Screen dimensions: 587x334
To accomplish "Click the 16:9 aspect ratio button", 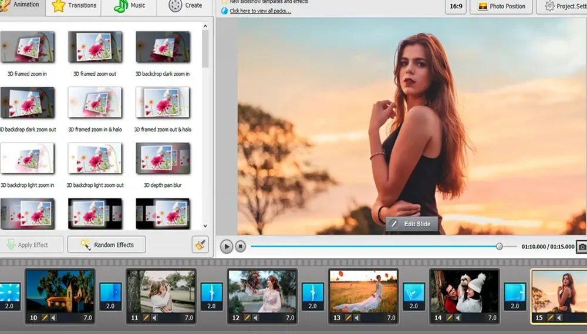I will pyautogui.click(x=456, y=6).
